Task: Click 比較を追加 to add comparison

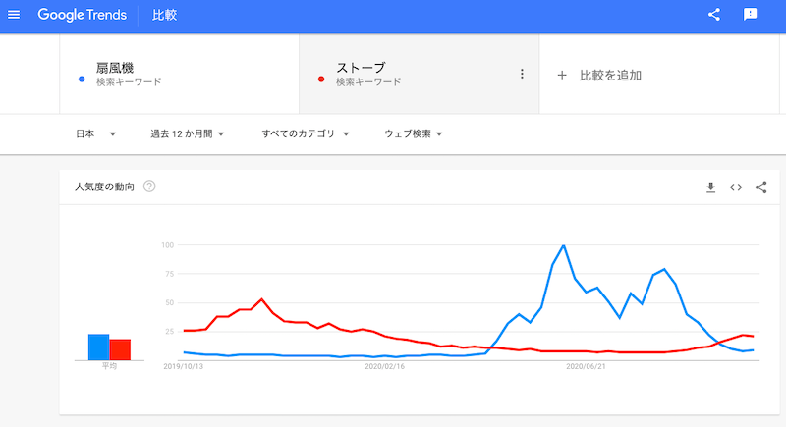Action: point(610,75)
